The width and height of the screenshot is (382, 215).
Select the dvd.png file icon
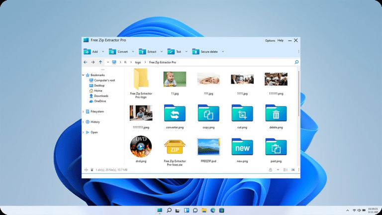(141, 146)
